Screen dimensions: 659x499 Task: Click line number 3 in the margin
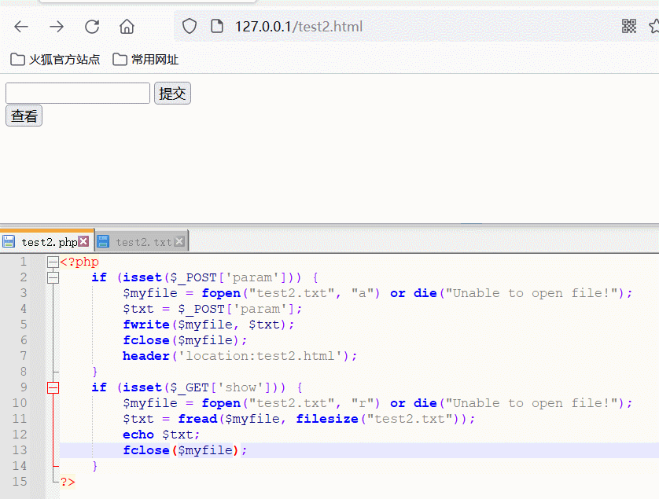point(24,293)
